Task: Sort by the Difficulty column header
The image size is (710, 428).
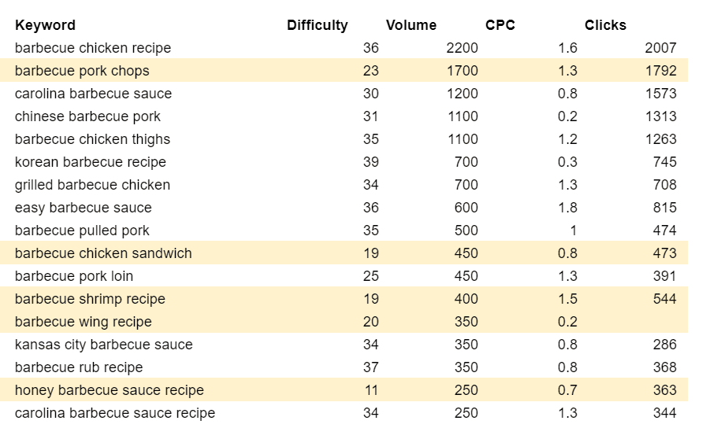Action: click(x=317, y=25)
